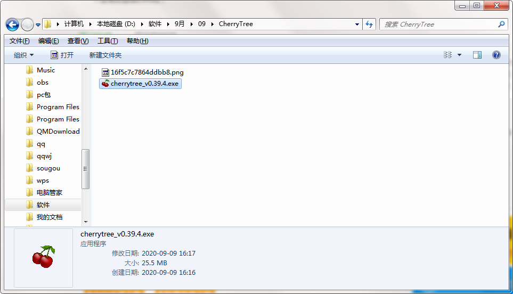Select 09 in the address breadcrumb

pos(202,24)
